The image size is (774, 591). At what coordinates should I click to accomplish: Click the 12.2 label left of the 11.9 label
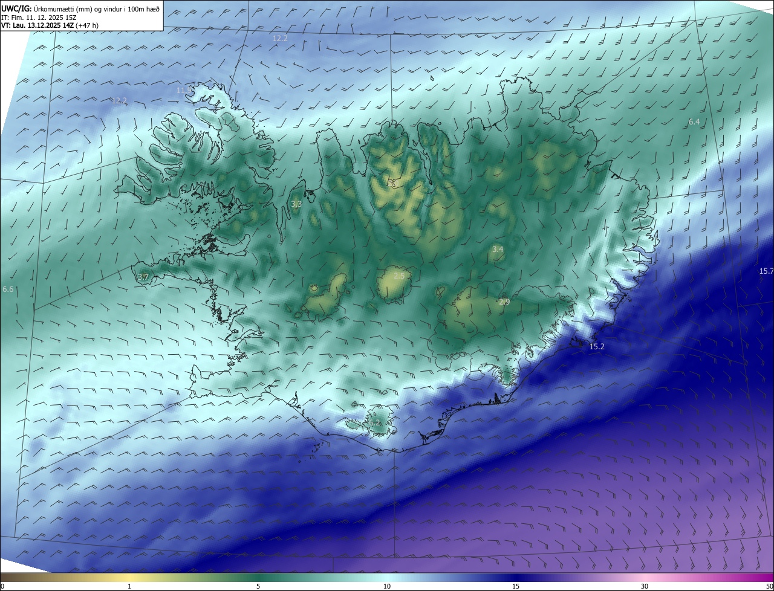[x=119, y=100]
